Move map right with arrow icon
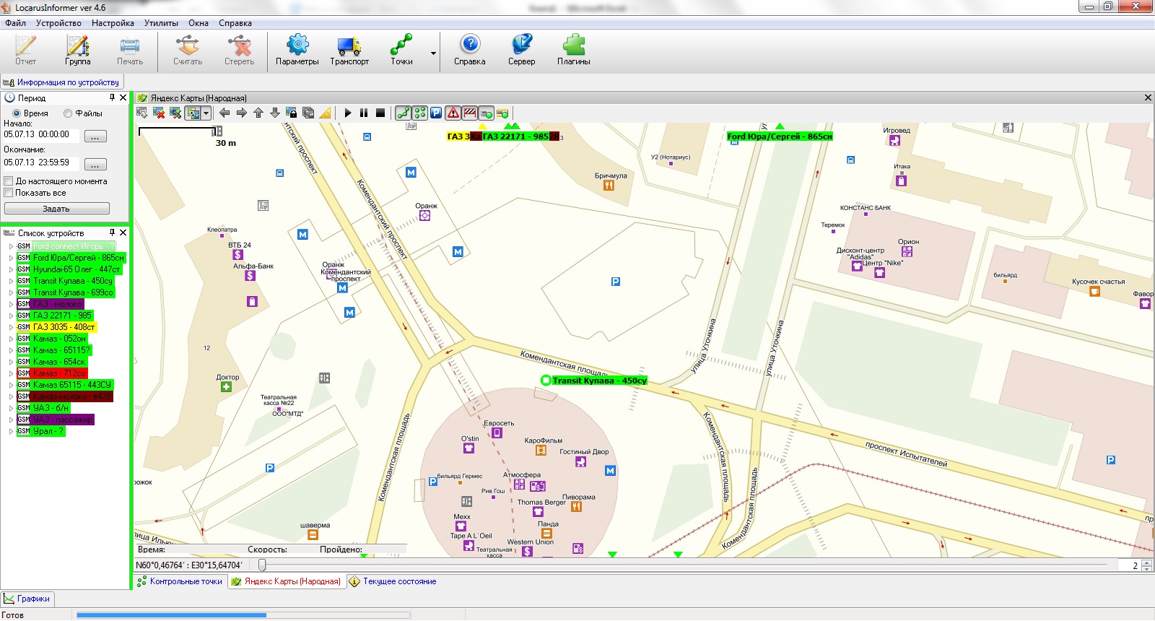The image size is (1155, 621). click(x=241, y=113)
